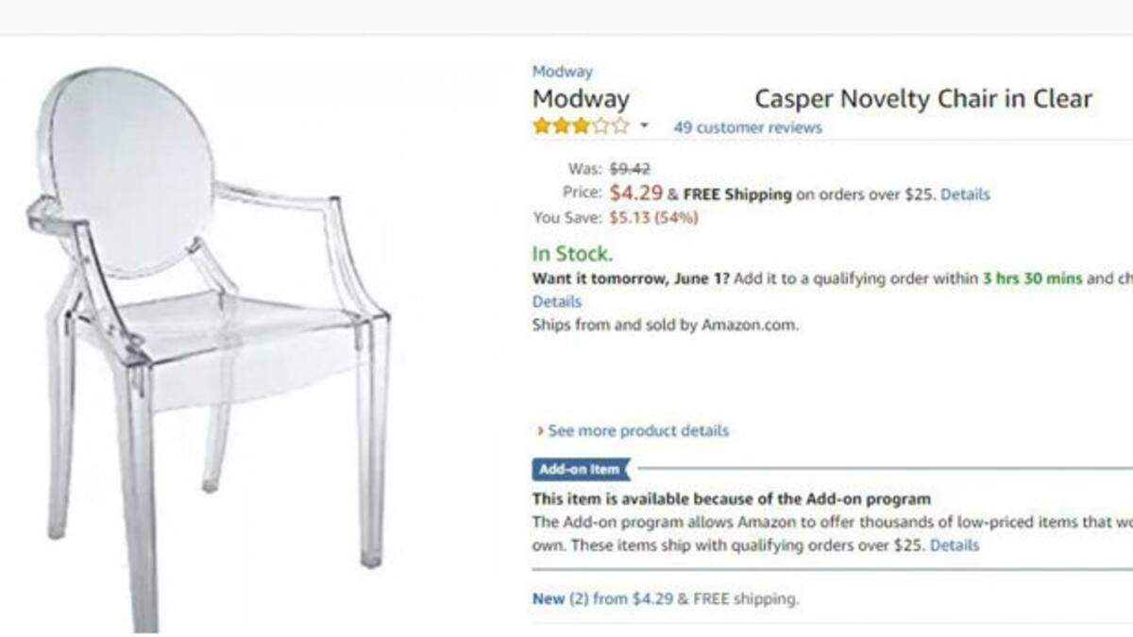The image size is (1133, 637).
Task: Open Details link beside FREE Shipping offer
Action: [x=965, y=194]
